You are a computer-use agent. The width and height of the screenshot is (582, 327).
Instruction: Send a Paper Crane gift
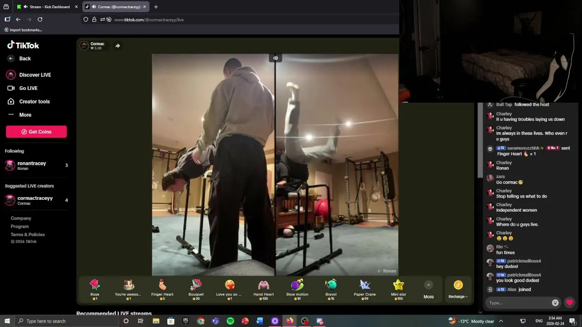pyautogui.click(x=365, y=289)
